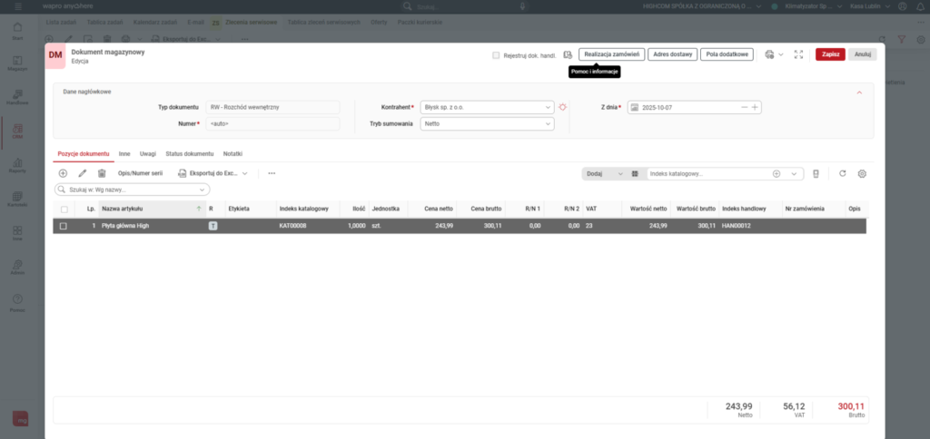Expand the search scope dropdown in Szukaj field
930x439 pixels.
click(203, 190)
